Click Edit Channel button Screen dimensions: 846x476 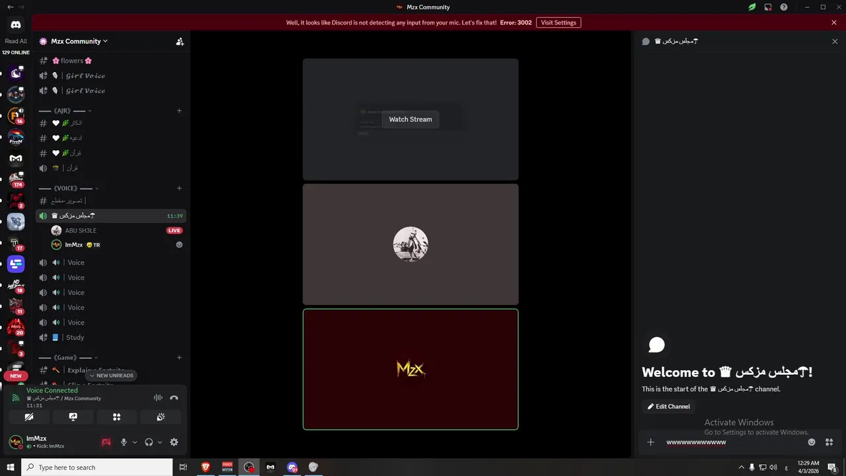[x=668, y=407]
